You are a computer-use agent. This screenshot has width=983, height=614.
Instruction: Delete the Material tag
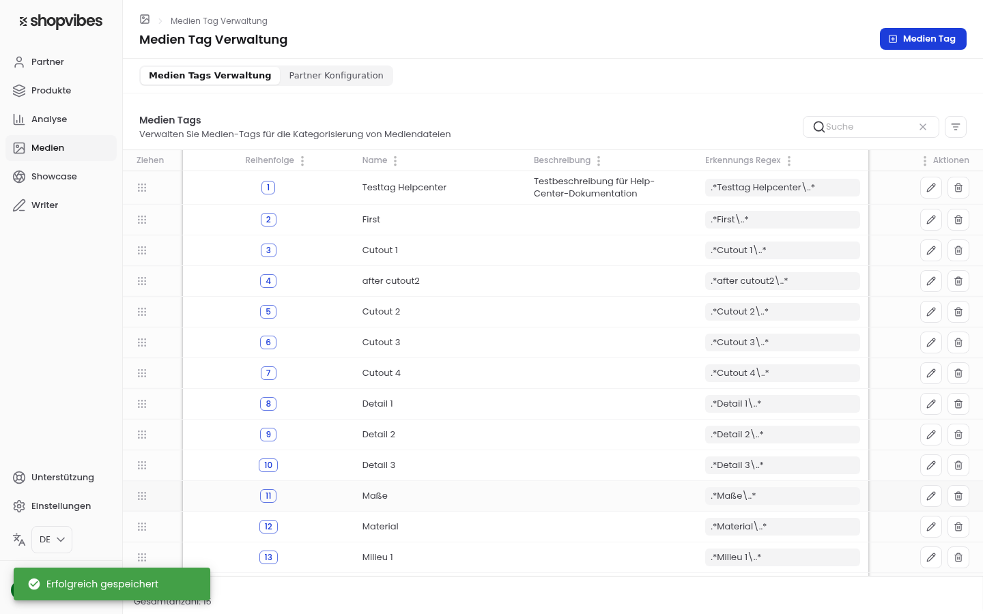coord(958,527)
